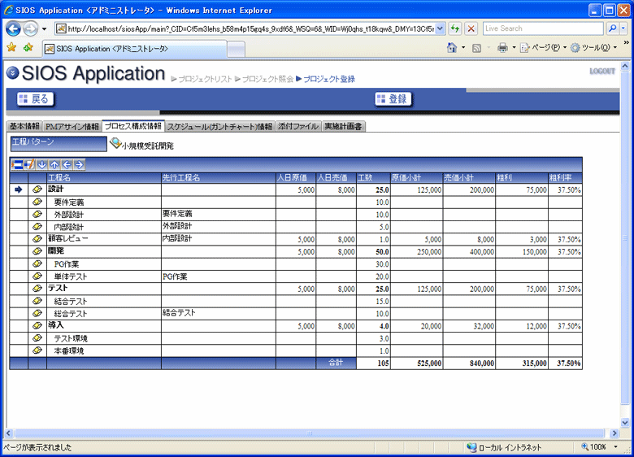Click into the Live Search input field
This screenshot has height=457, width=634.
tap(543, 28)
